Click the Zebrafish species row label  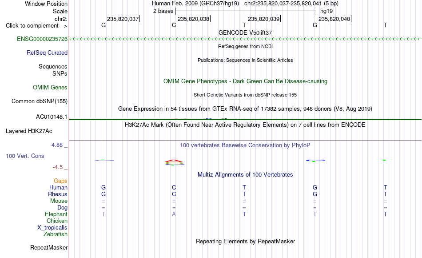[x=56, y=234]
